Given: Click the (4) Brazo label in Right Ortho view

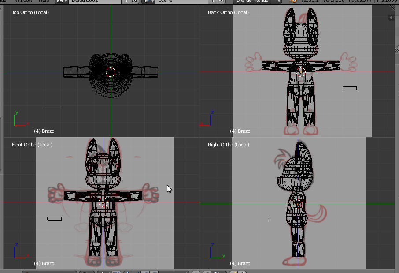Looking at the screenshot, I should tap(240, 263).
